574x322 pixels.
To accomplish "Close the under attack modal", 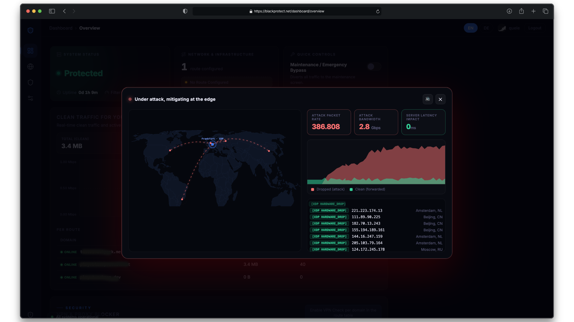I will 440,99.
